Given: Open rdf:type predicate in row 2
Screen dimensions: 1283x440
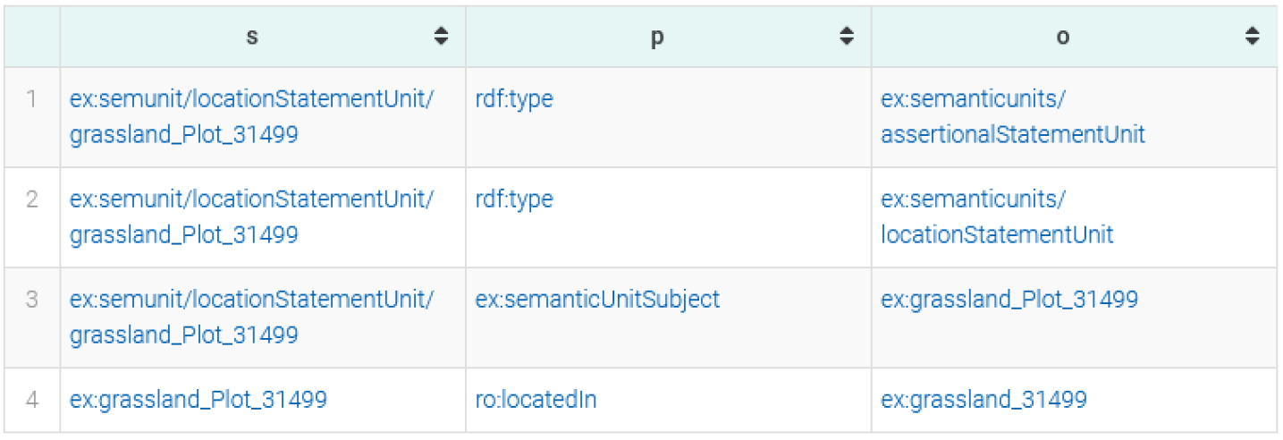Looking at the screenshot, I should pyautogui.click(x=514, y=199).
